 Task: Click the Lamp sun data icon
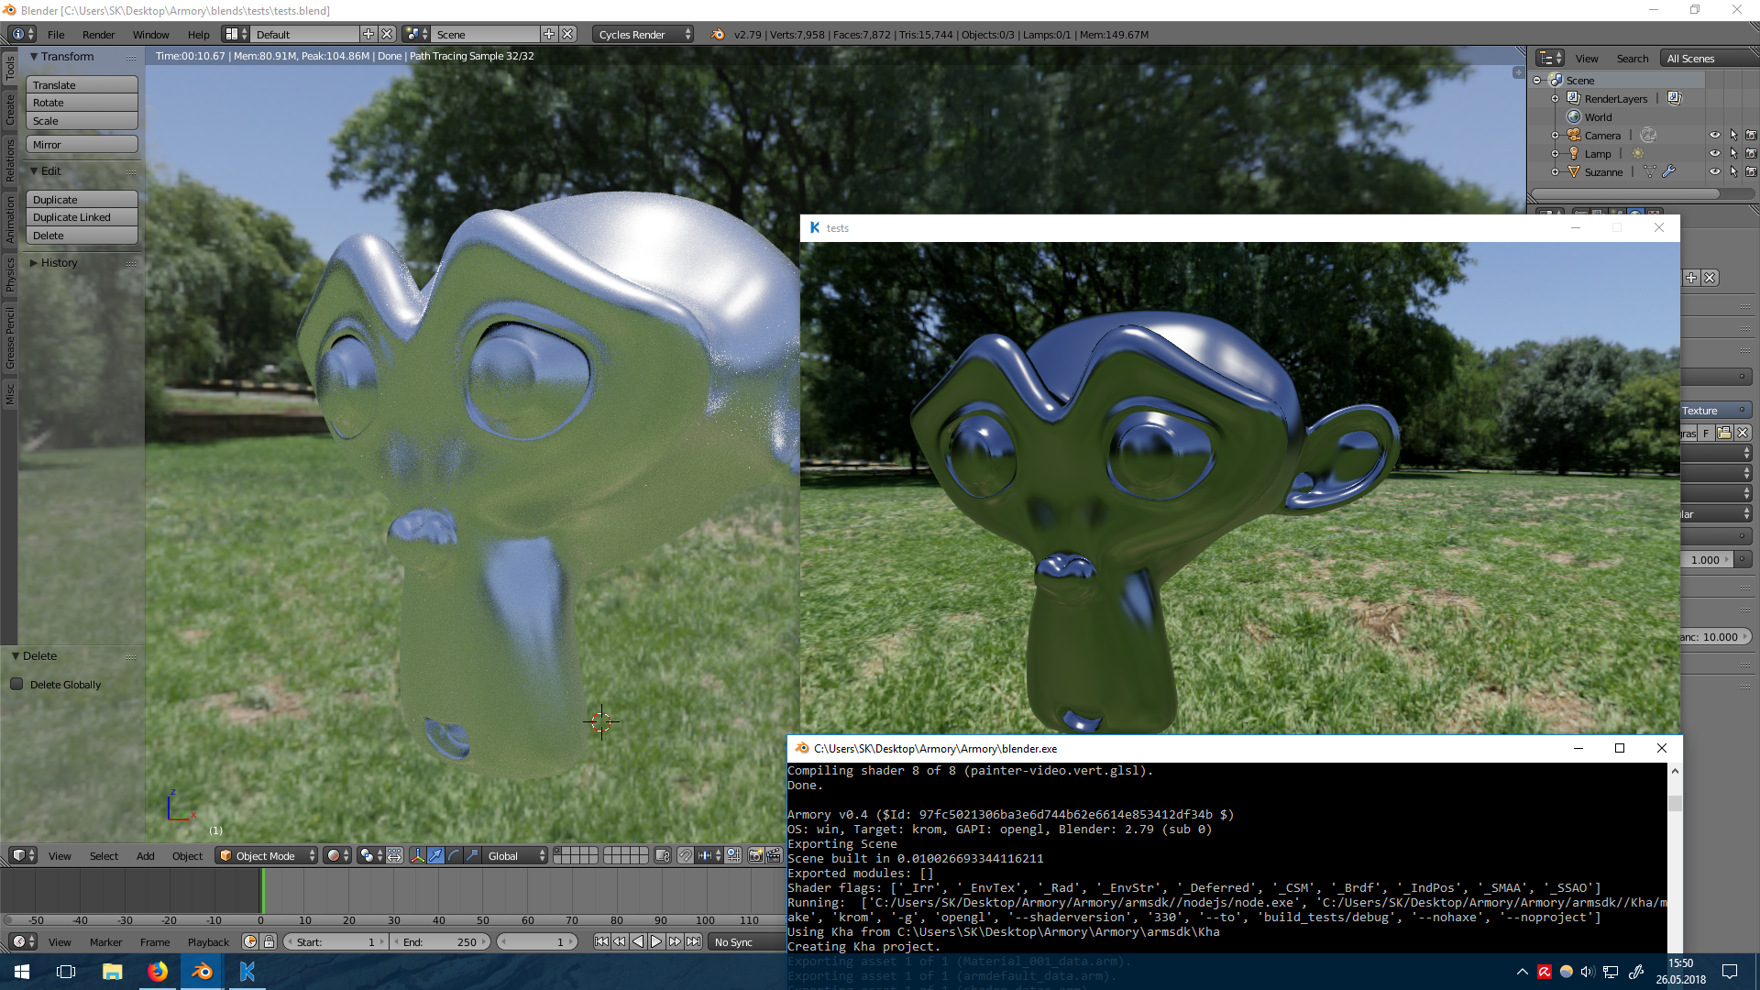[x=1637, y=153]
